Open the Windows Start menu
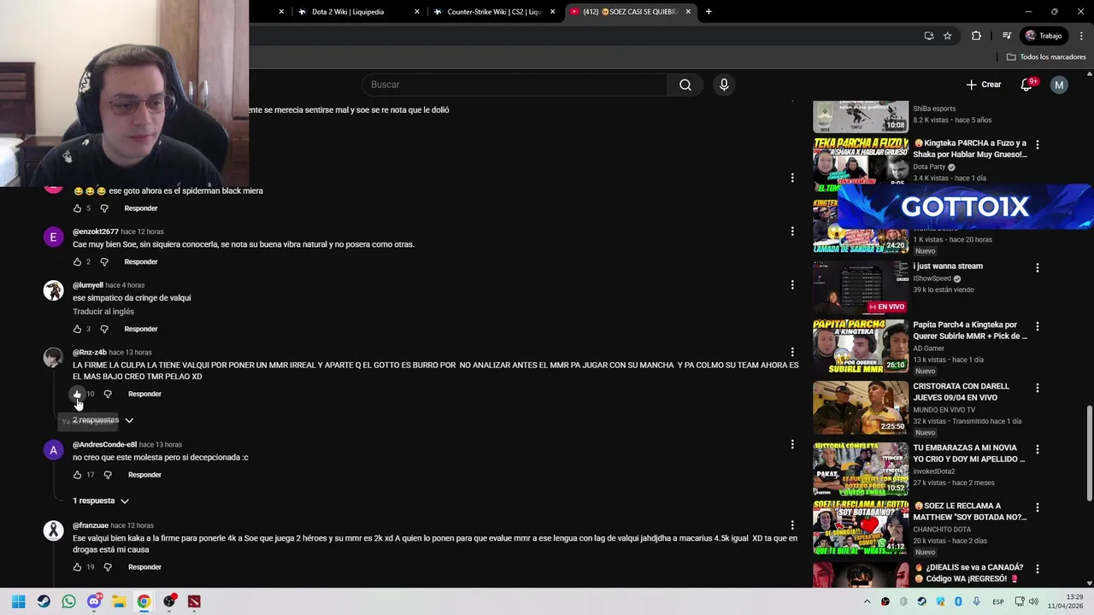 [18, 601]
